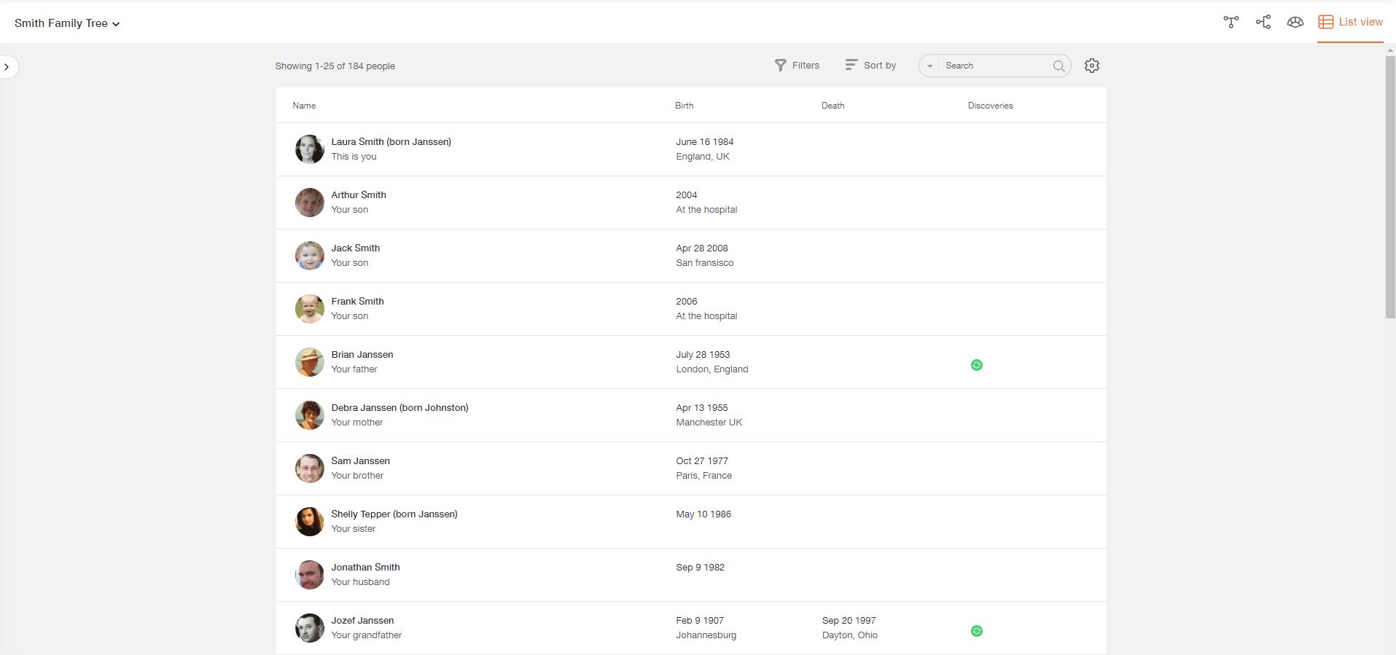Click the birthplace Paris, France
This screenshot has width=1396, height=655.
703,476
